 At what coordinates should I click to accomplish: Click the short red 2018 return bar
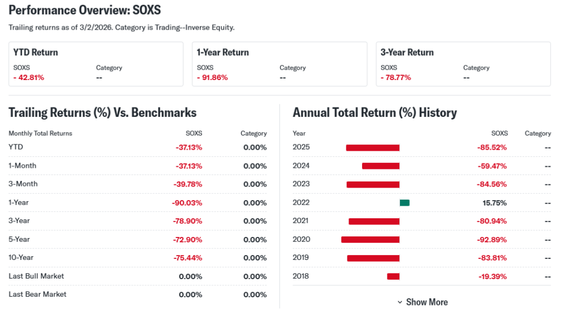[x=393, y=276]
